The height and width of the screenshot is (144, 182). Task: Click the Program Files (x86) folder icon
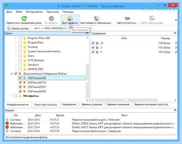point(25,38)
